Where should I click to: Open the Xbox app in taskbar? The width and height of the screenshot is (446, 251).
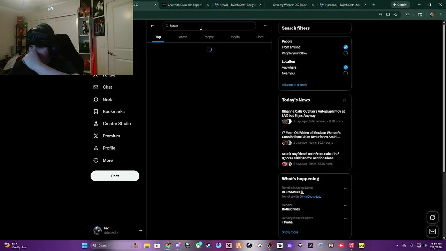(x=198, y=245)
